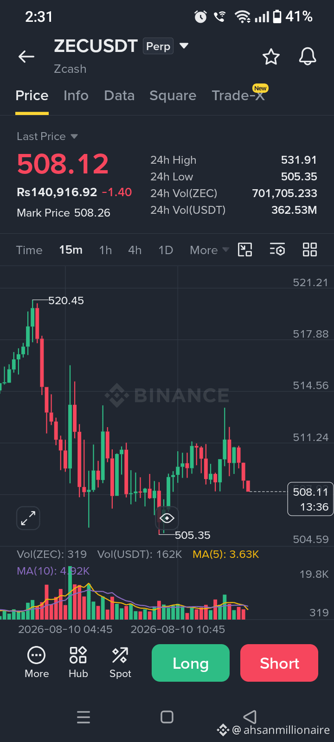This screenshot has width=334, height=742.
Task: Tap the MA(10) volume indicator label
Action: (53, 571)
